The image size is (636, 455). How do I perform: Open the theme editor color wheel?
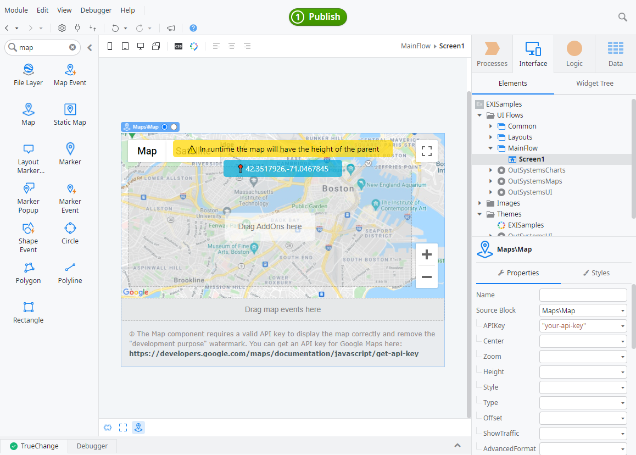pos(194,46)
